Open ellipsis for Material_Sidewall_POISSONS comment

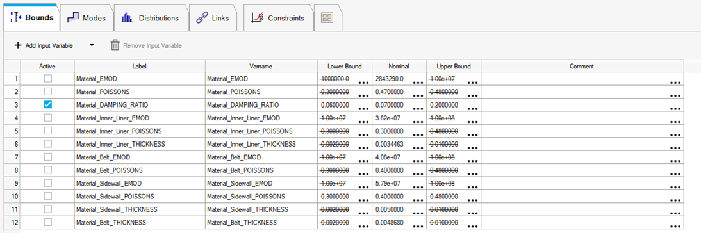point(675,200)
